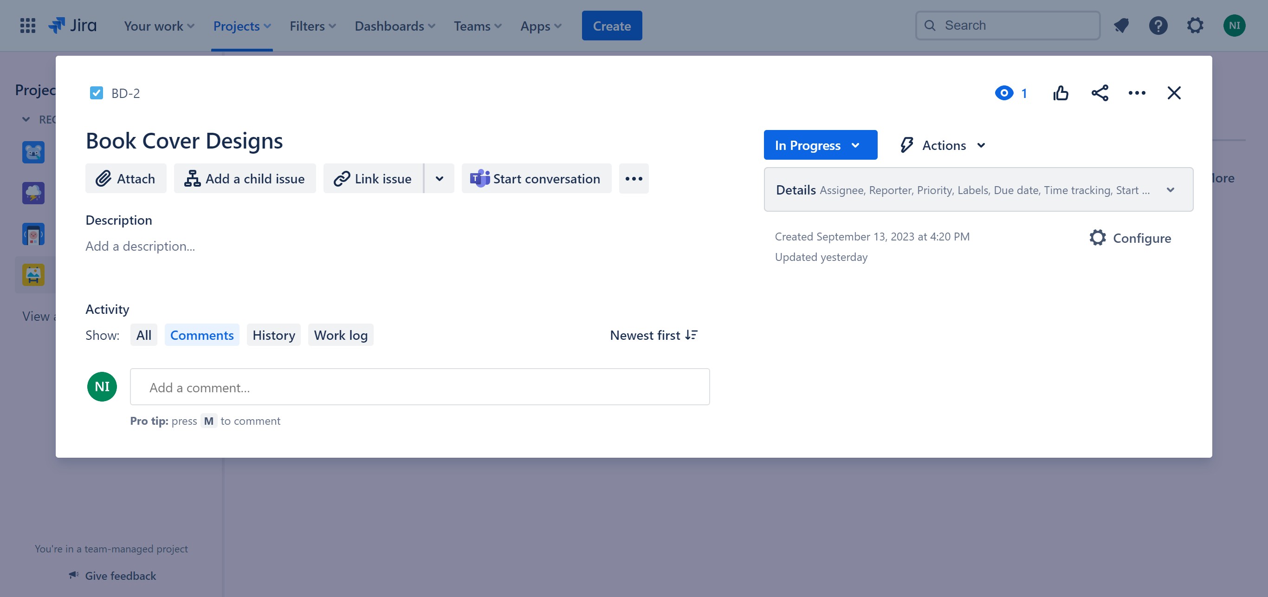Open the Link issue dropdown arrow
Image resolution: width=1268 pixels, height=597 pixels.
[439, 179]
